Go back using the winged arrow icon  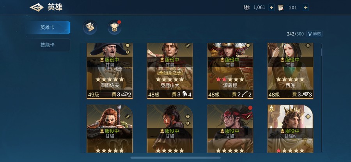tap(37, 7)
